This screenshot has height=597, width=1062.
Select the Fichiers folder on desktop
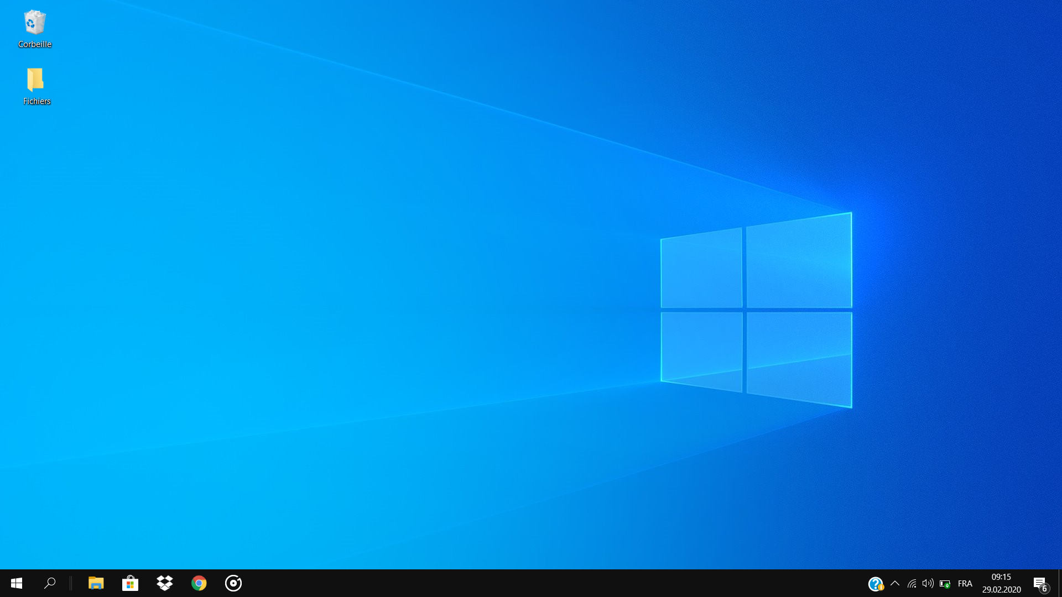[x=36, y=86]
